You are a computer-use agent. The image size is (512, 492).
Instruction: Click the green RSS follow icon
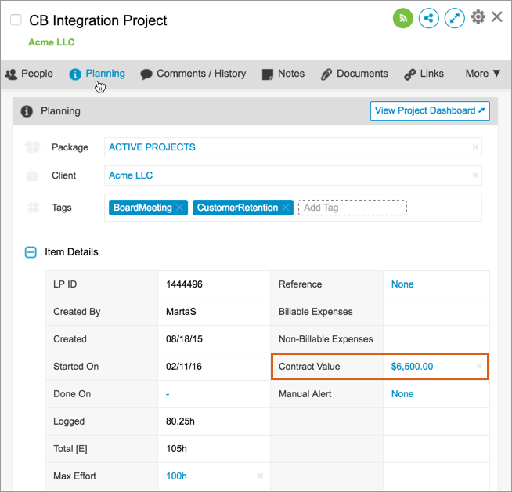(402, 18)
